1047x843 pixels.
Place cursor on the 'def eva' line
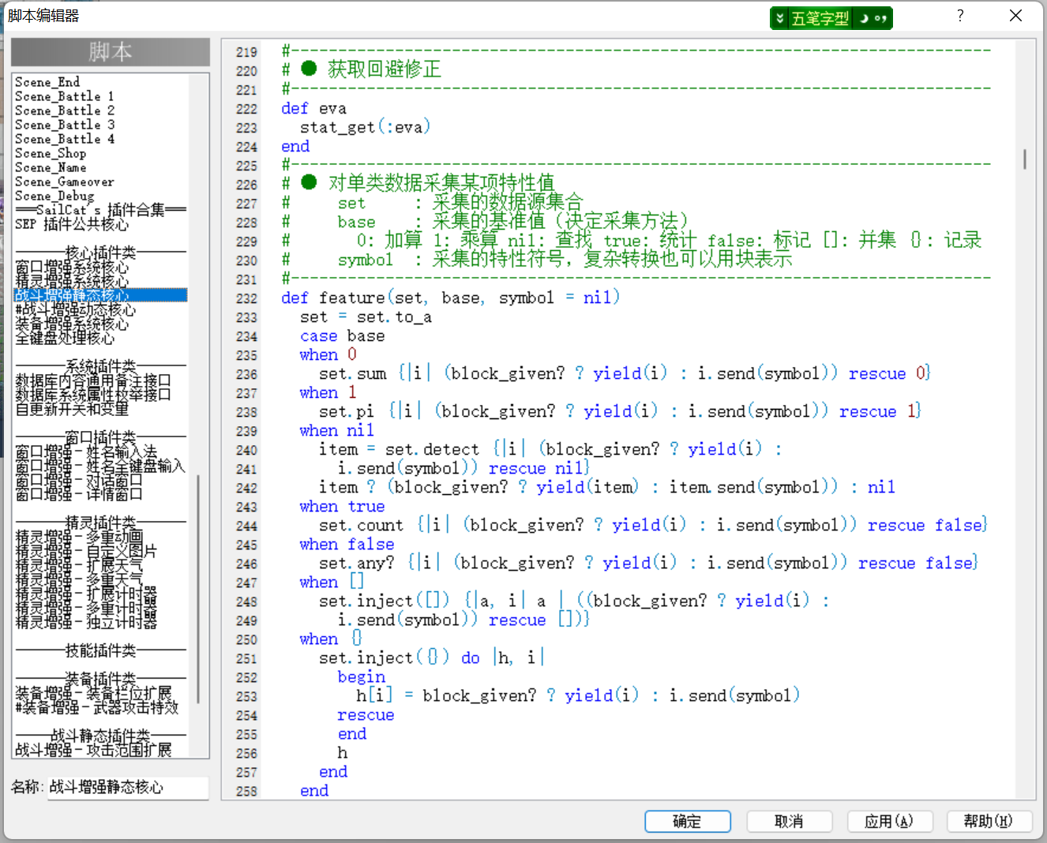coord(313,108)
